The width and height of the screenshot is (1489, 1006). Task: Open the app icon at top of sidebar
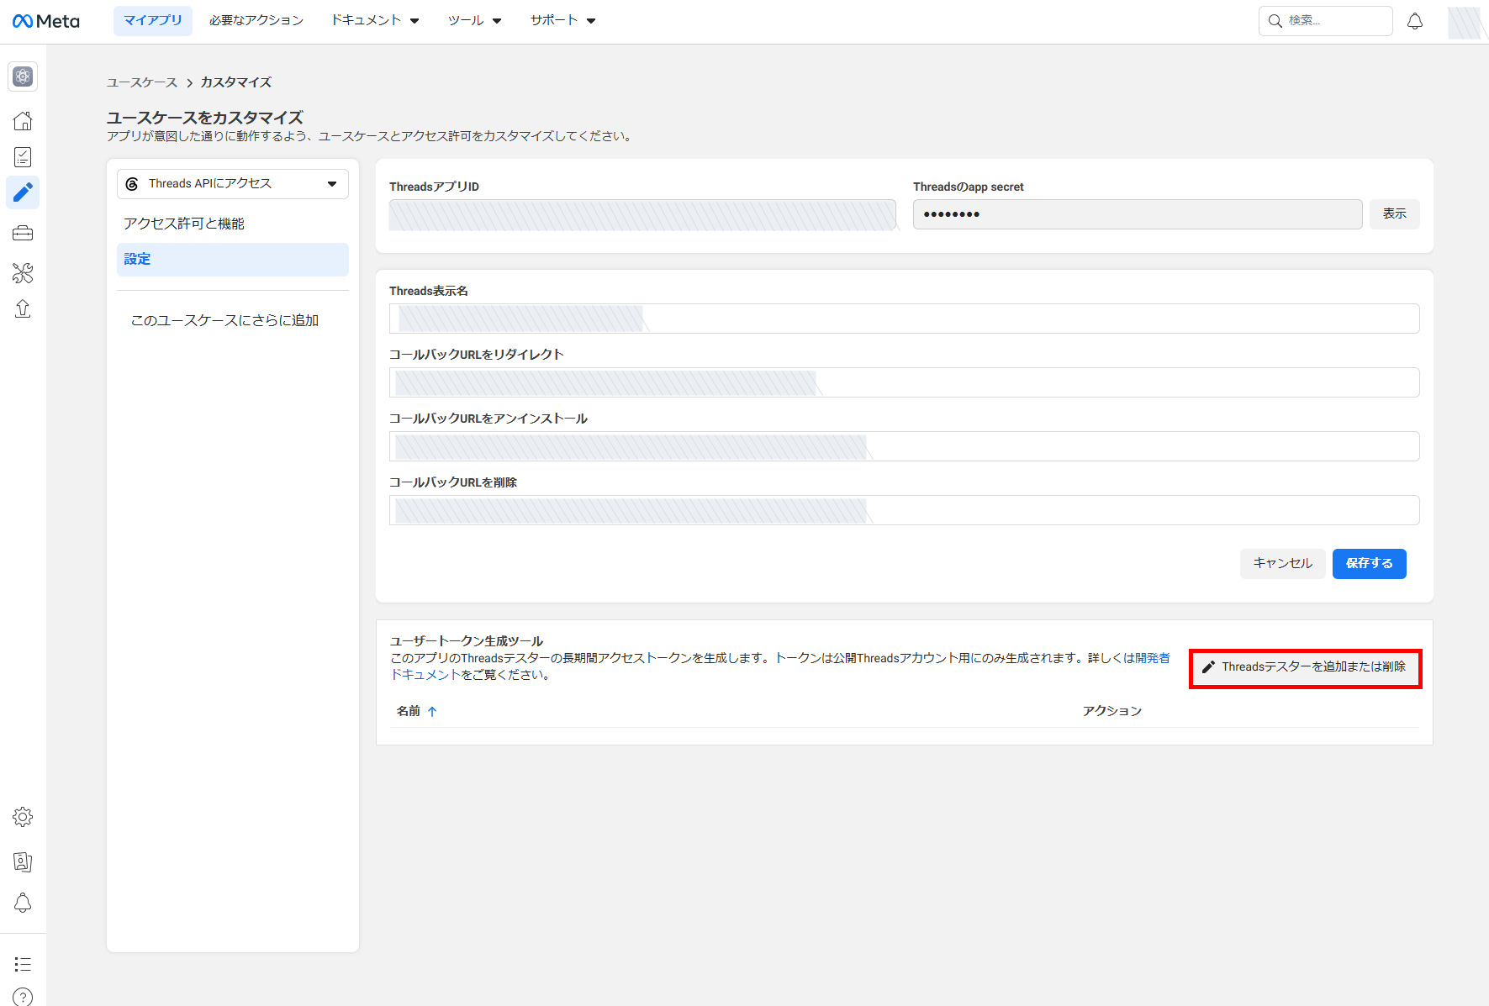23,76
